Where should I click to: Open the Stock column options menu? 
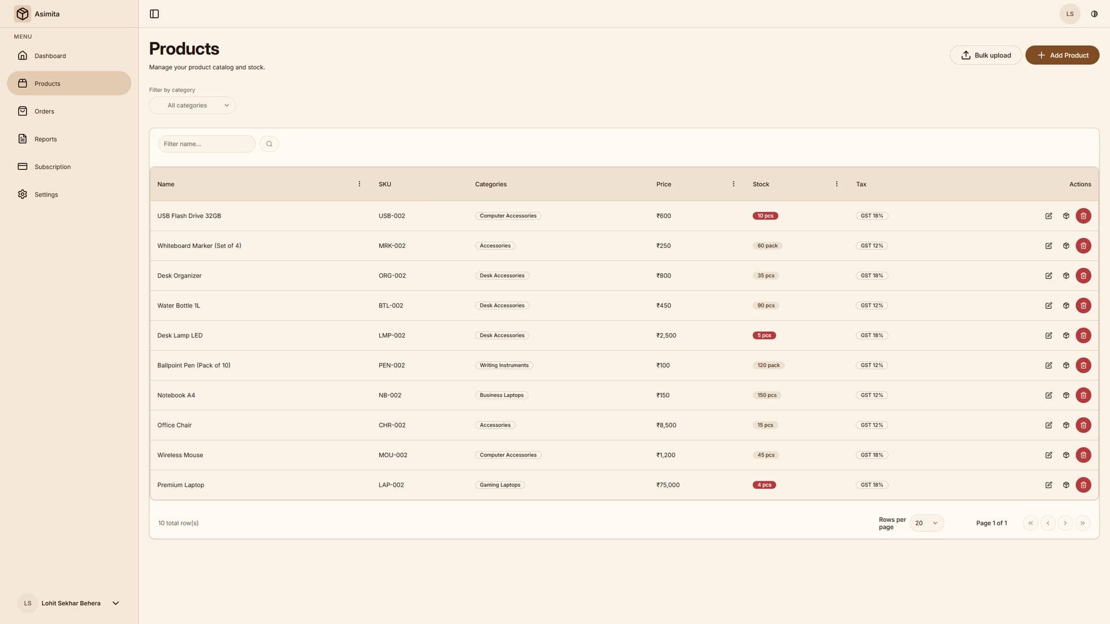click(x=837, y=184)
